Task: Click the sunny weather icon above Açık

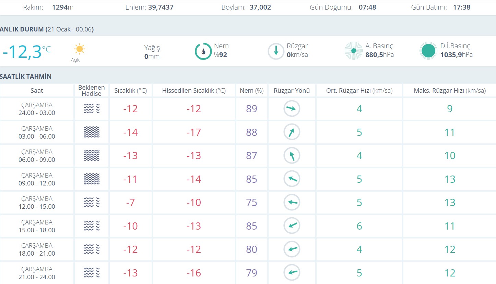Action: click(79, 49)
